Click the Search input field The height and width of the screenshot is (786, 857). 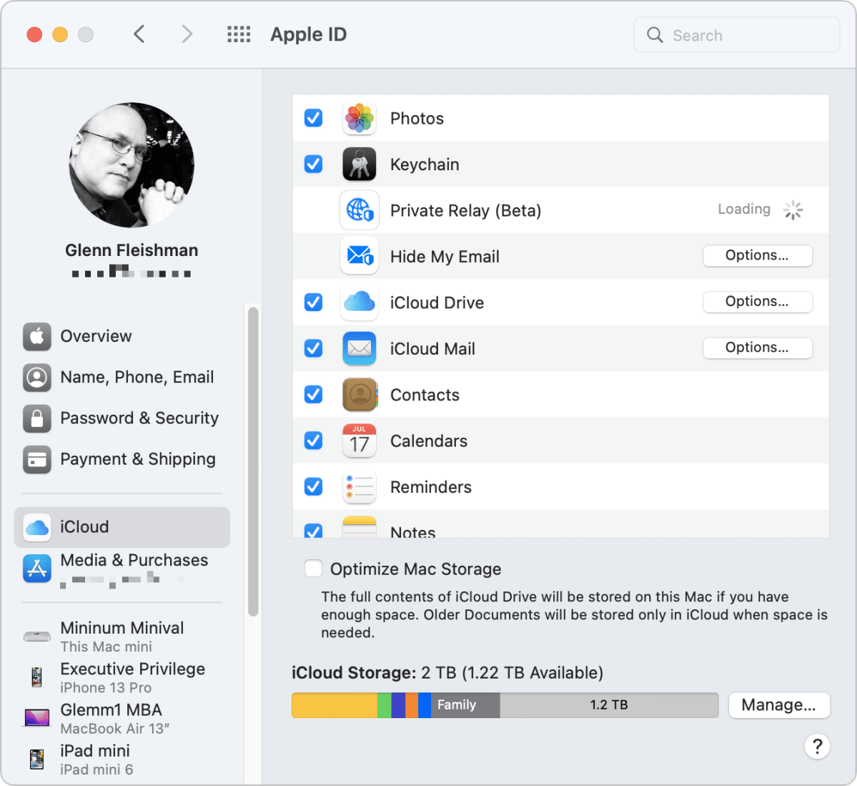coord(736,35)
